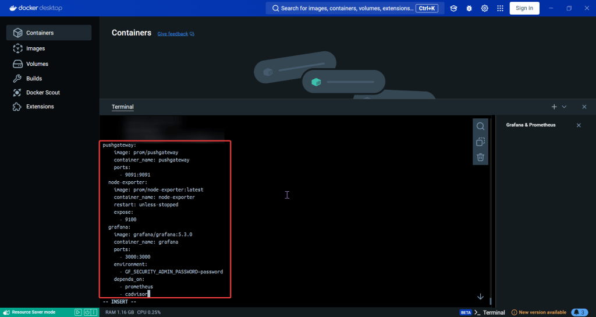The width and height of the screenshot is (596, 317).
Task: Click the engine power button in status bar
Action: [x=86, y=312]
